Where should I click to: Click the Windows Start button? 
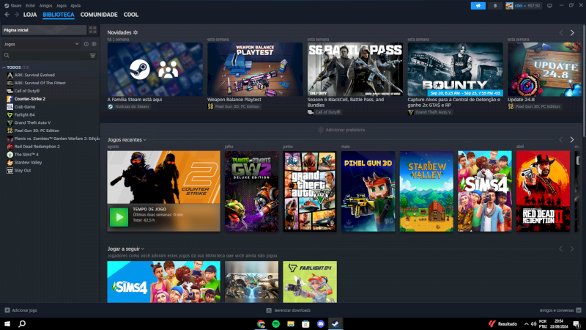point(7,324)
